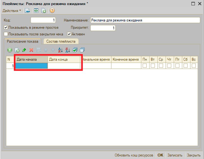Check the Пт checkbox in row 1

pyautogui.click(x=177, y=66)
